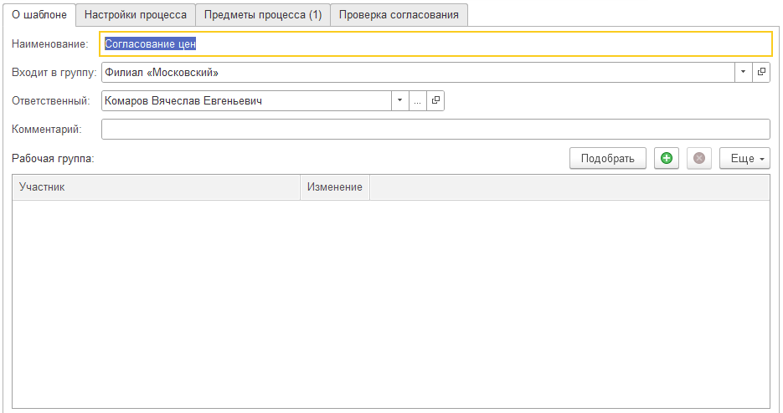Open the «Входит в группу» item form icon
Viewport: 783px width, 413px height.
(761, 73)
